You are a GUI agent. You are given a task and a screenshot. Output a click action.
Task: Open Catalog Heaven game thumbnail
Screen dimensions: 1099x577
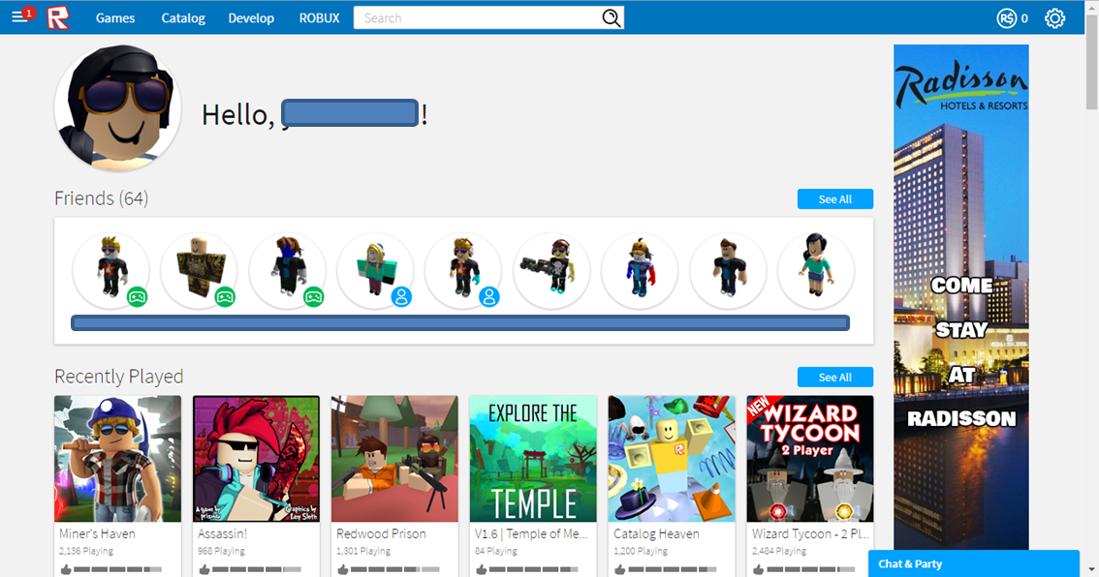pos(672,459)
